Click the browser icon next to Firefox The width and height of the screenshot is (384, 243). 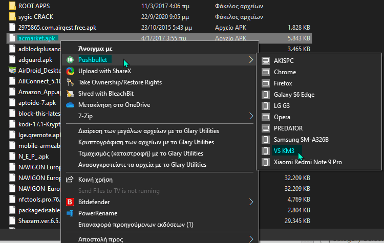pyautogui.click(x=266, y=83)
